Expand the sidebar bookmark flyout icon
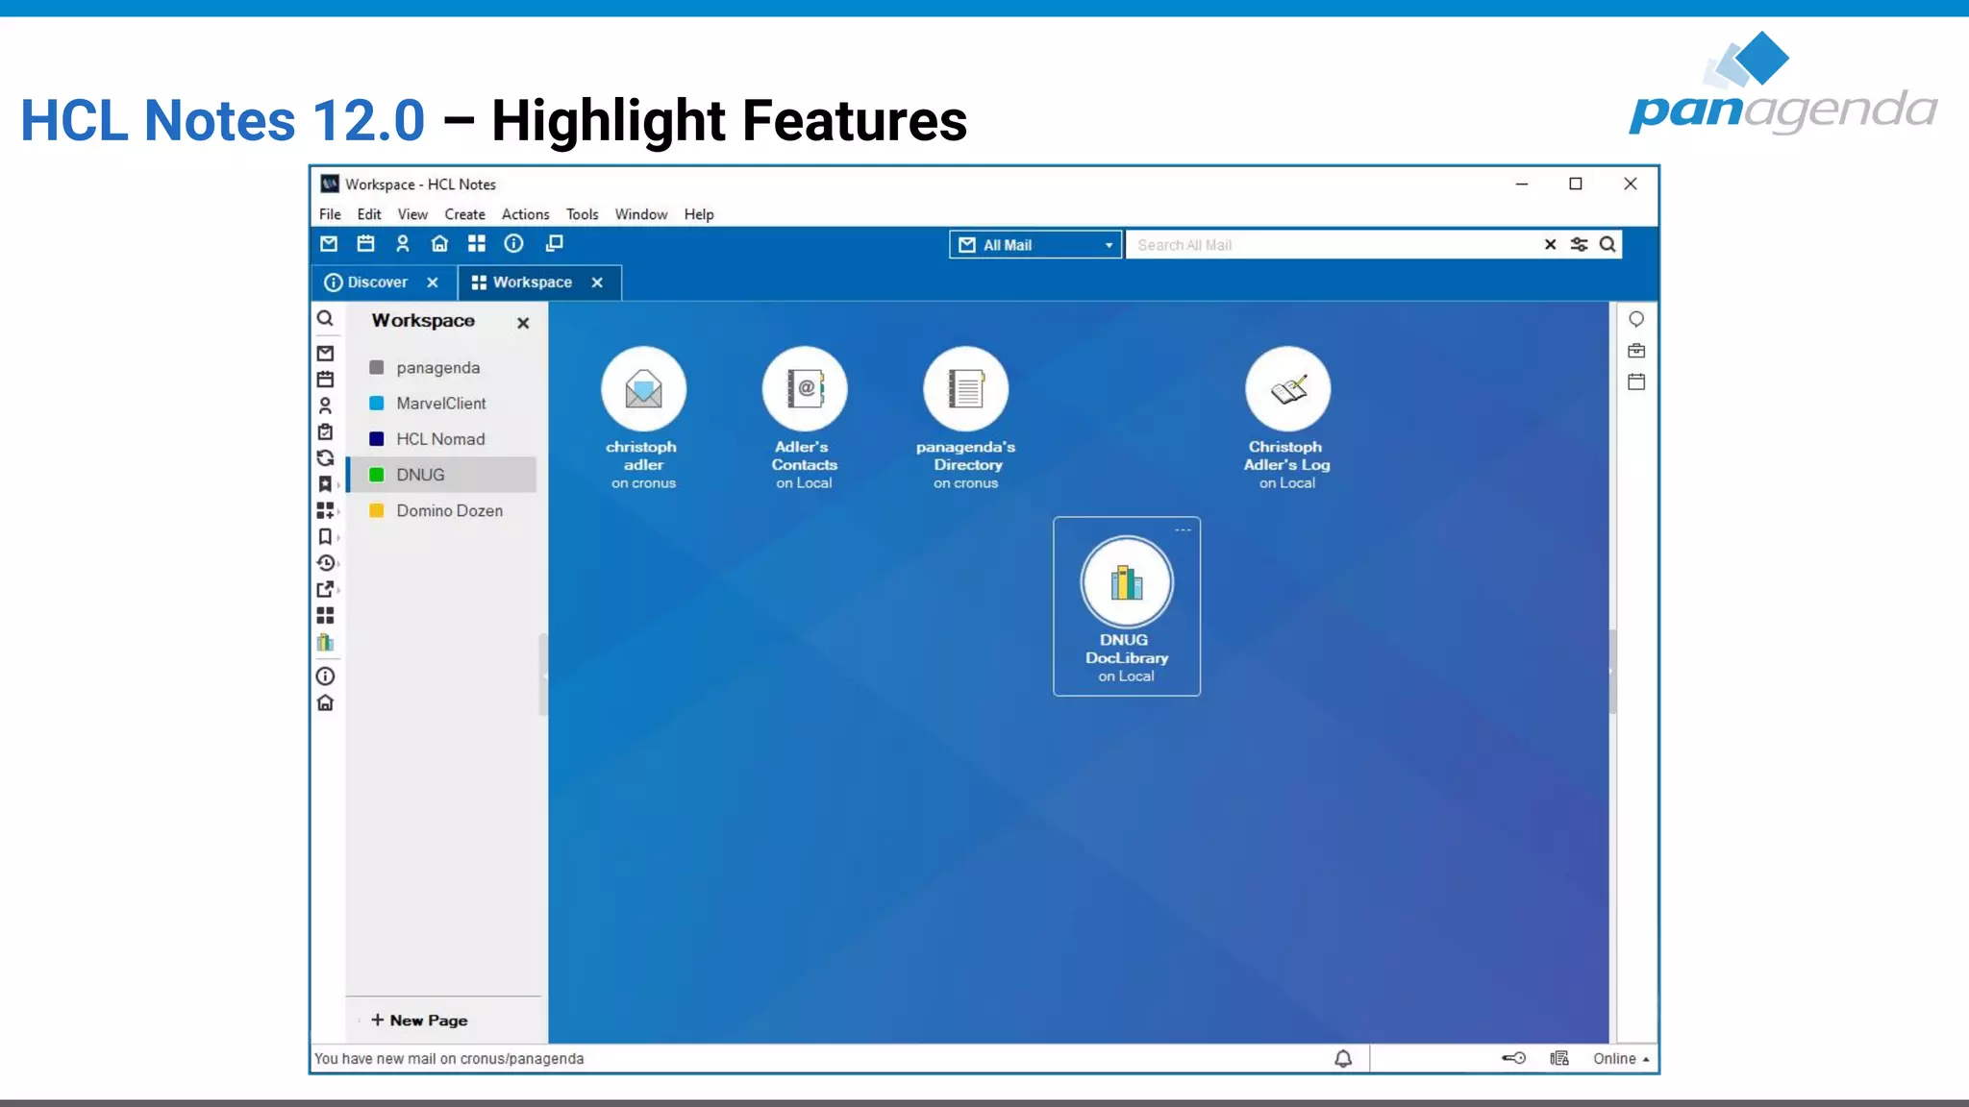1969x1107 pixels. [x=326, y=537]
